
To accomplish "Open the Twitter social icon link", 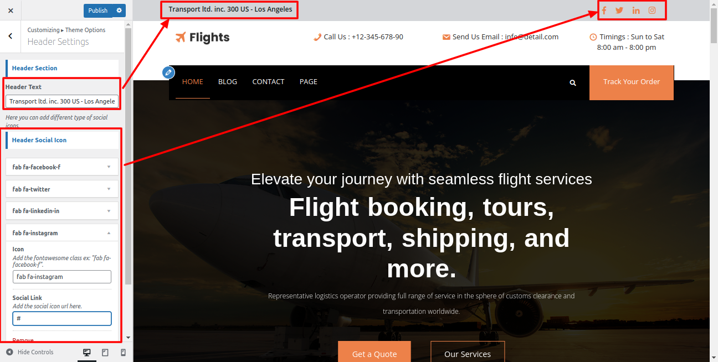I will click(x=619, y=10).
